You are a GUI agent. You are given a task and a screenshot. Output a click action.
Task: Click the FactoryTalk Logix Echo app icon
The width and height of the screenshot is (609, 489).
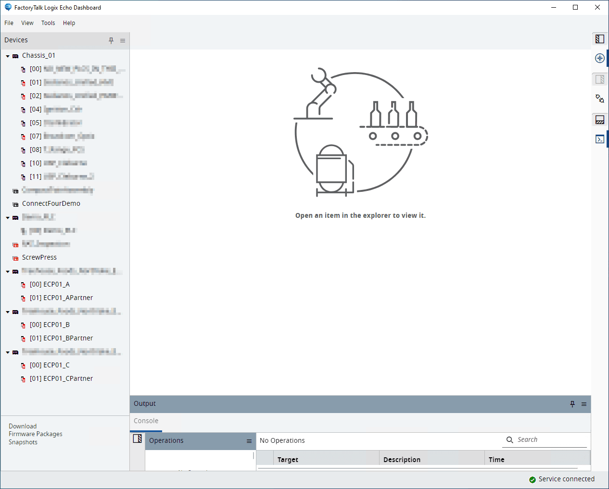point(8,7)
